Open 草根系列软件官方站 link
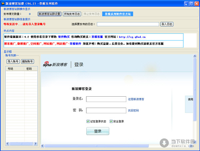Image resolution: width=200 pixels, height=151 pixels. click(118, 14)
